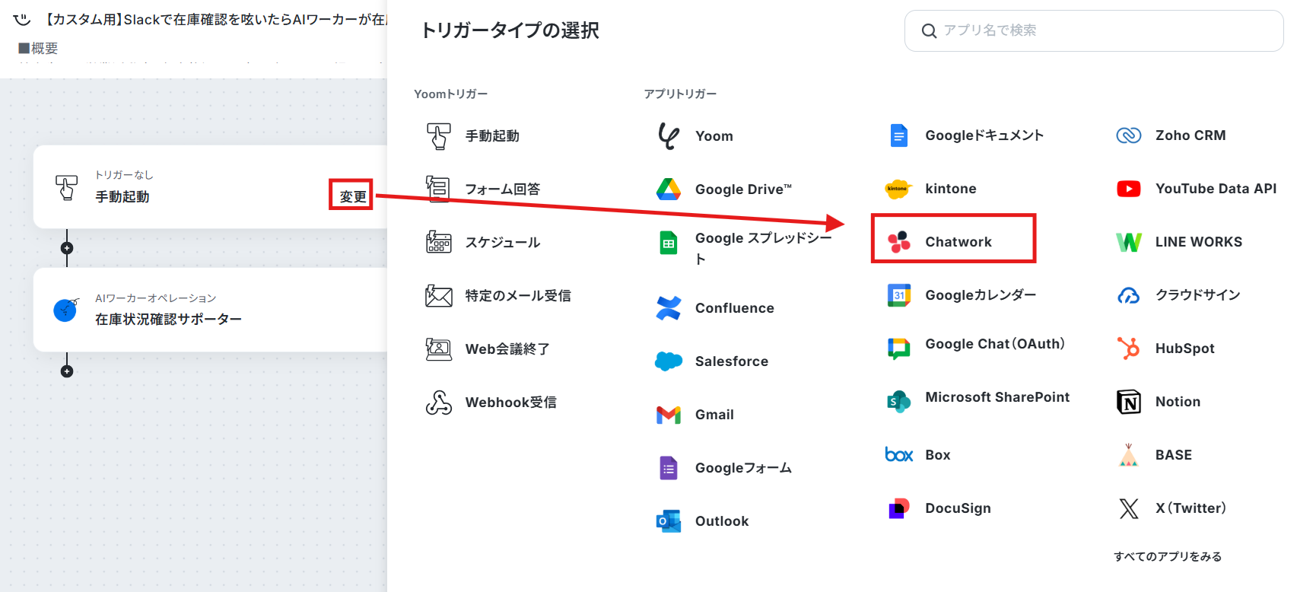The image size is (1297, 592).
Task: Pick the Microsoft SharePoint icon
Action: coord(899,401)
